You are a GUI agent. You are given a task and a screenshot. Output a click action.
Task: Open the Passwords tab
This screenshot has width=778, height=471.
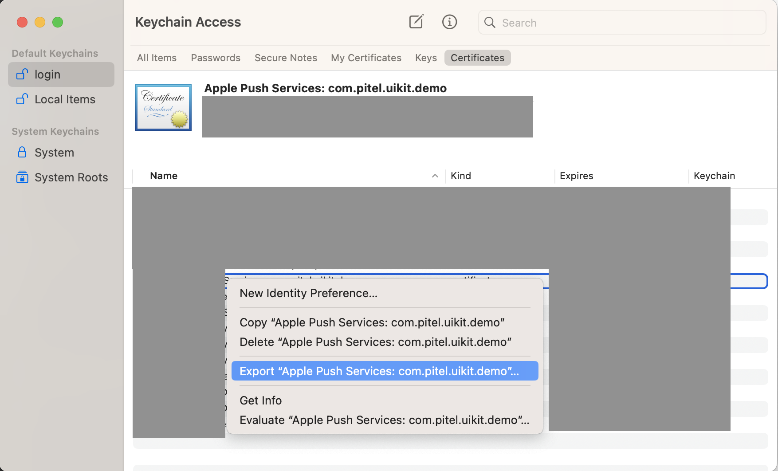(x=216, y=58)
